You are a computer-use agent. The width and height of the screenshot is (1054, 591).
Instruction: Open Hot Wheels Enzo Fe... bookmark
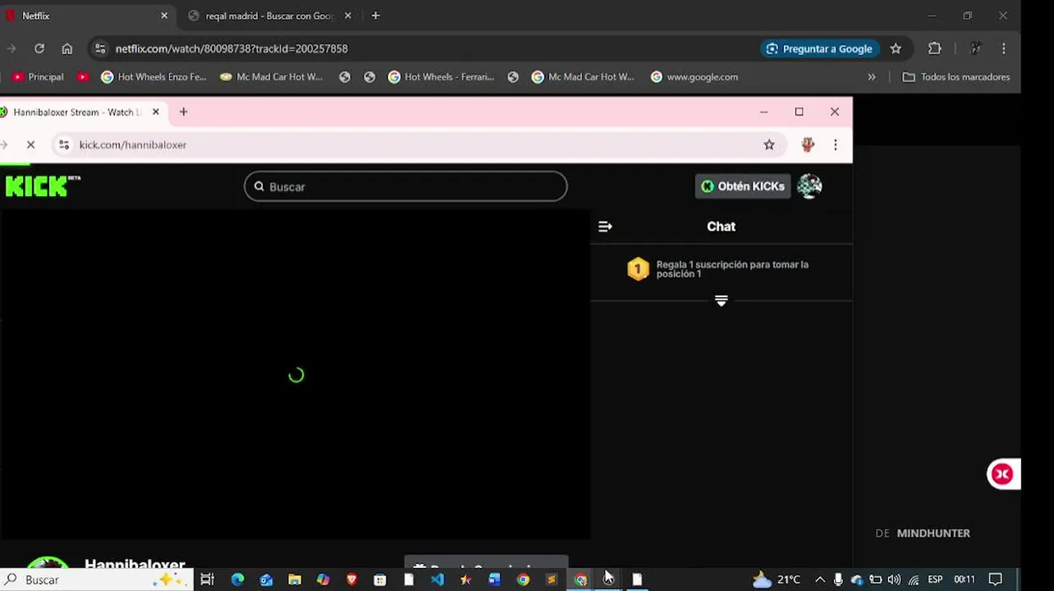(154, 76)
